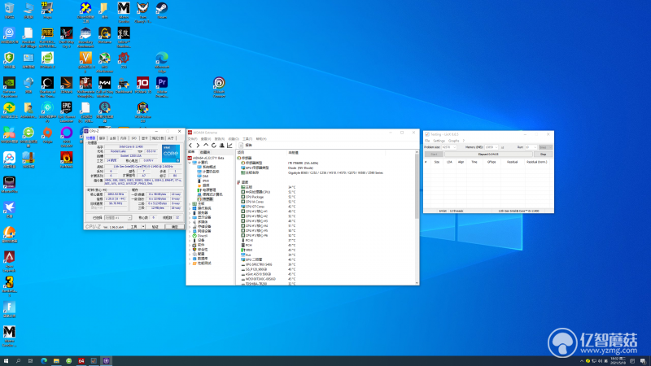This screenshot has width=651, height=366.
Task: Click AIDA64 up-level arrow icon
Action: click(206, 146)
